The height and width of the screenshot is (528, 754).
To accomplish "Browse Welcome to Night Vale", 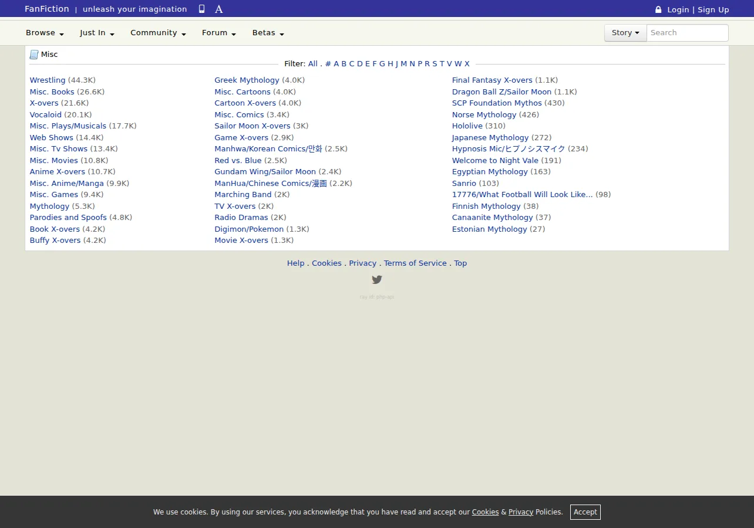I will (x=495, y=161).
